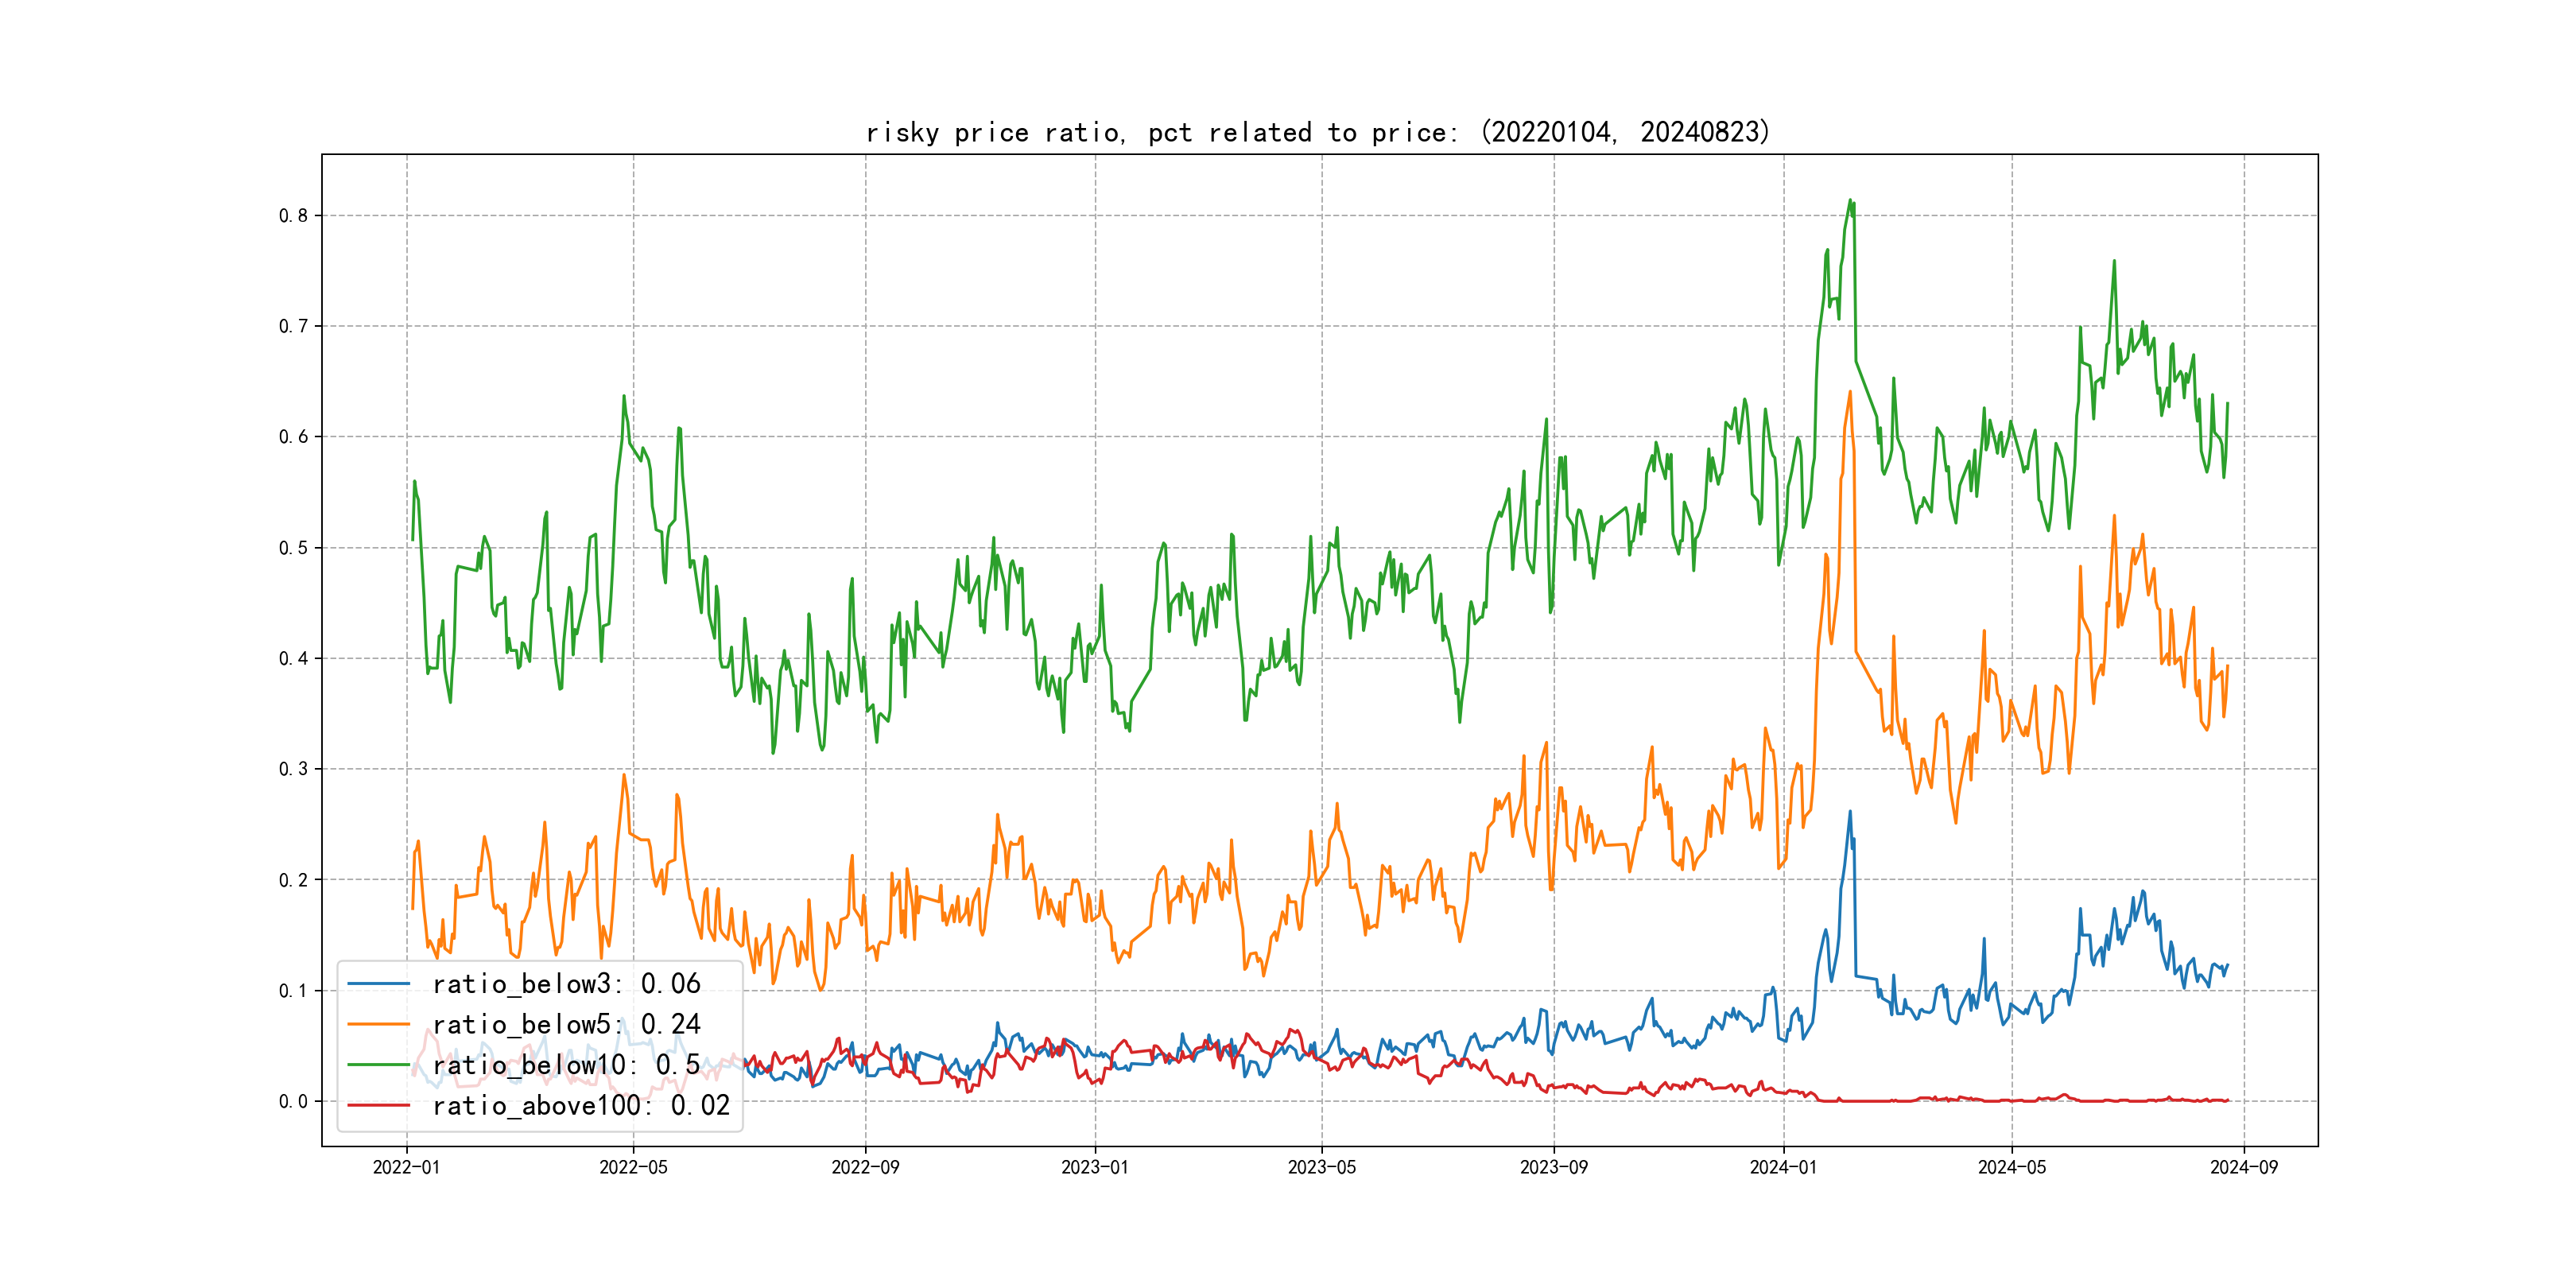This screenshot has height=1288, width=2576.
Task: Select the 'ratio_above100: 0.02' legend label
Action: click(x=581, y=1105)
